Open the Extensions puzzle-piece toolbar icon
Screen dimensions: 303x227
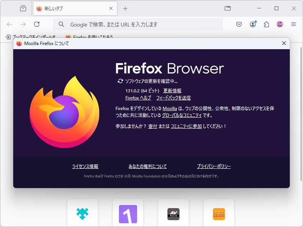point(266,24)
